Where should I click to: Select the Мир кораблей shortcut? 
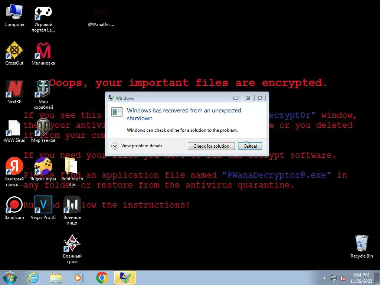coord(43,95)
